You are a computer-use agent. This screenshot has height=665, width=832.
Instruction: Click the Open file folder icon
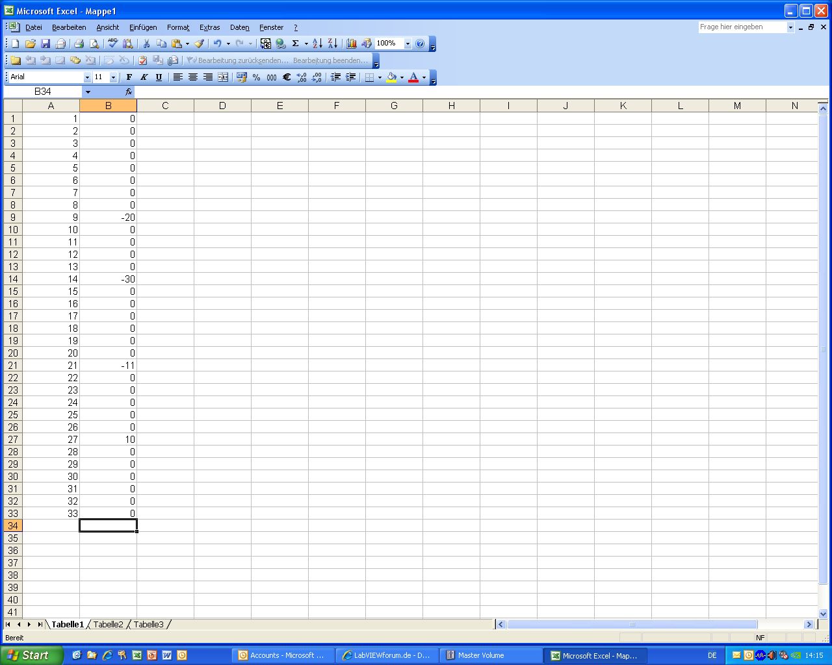coord(30,44)
